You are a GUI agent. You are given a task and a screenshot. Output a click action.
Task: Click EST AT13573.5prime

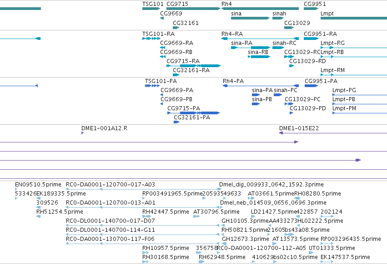point(276,244)
